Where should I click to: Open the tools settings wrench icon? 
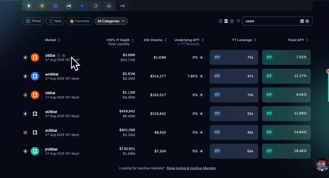point(238,21)
